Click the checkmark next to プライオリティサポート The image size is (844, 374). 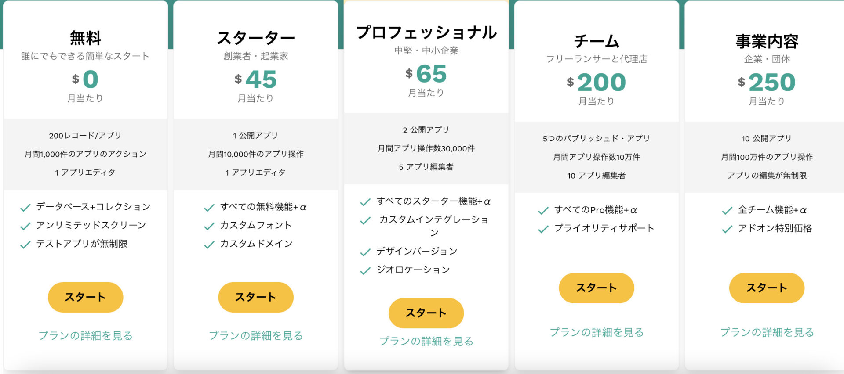tap(542, 228)
